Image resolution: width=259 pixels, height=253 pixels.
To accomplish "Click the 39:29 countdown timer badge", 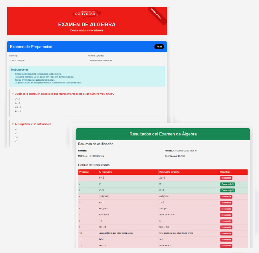I will [159, 46].
